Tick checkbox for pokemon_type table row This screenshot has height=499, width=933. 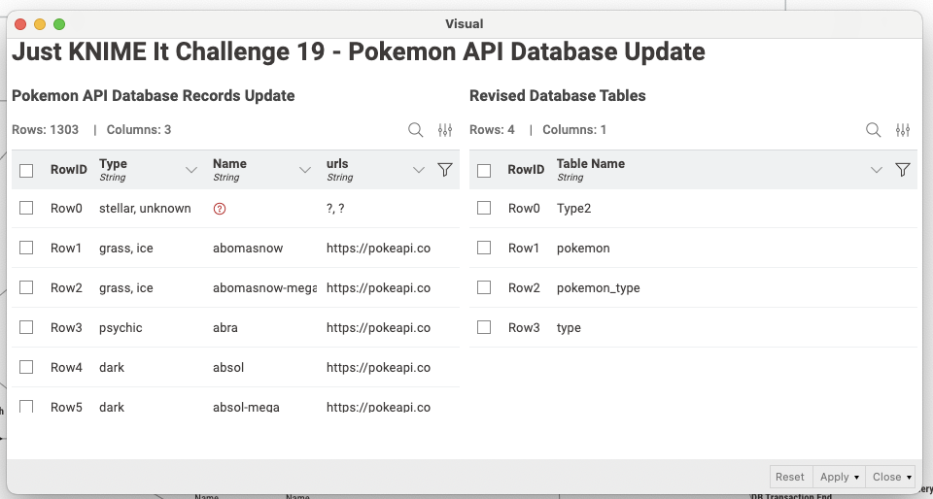tap(484, 288)
